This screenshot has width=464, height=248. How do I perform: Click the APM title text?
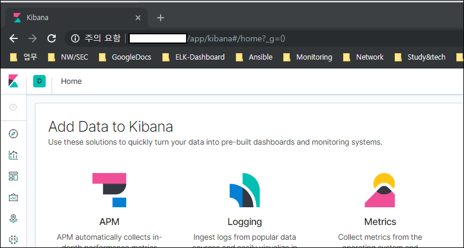(109, 222)
